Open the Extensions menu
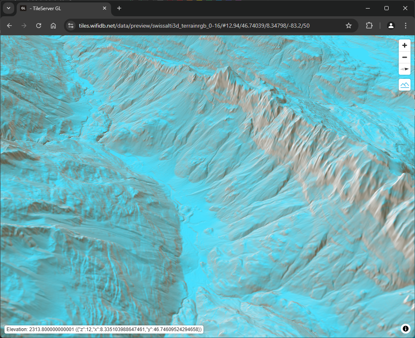This screenshot has width=415, height=338. pos(369,26)
